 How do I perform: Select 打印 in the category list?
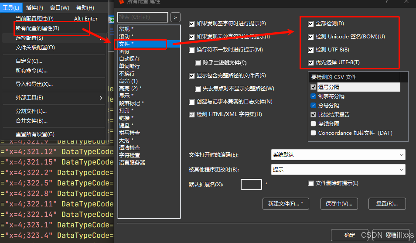coord(149,110)
